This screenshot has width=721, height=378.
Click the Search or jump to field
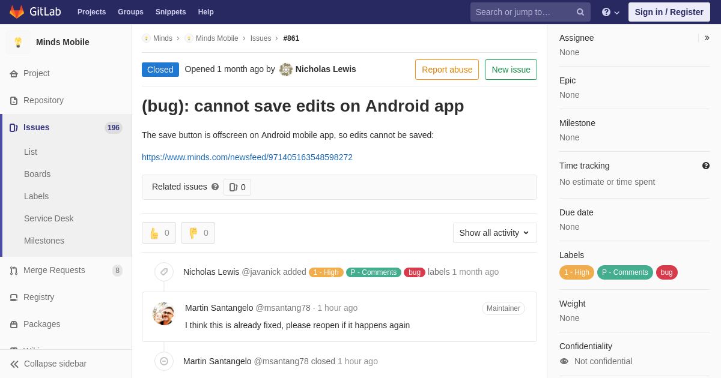[x=531, y=12]
